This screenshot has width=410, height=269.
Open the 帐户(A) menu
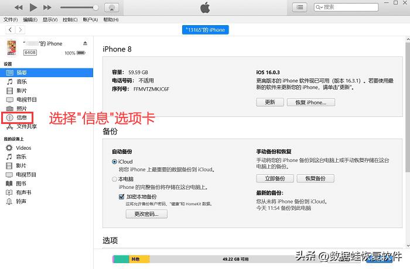[x=90, y=19]
